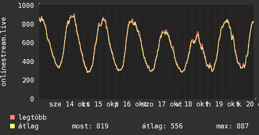The image size is (259, 135).
Task: Click the átlag legend label beside yellow swatch
Action: tap(28, 126)
